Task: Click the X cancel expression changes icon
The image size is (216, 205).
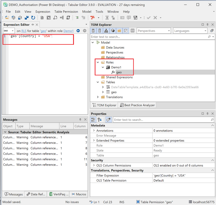Action: tap(155, 18)
